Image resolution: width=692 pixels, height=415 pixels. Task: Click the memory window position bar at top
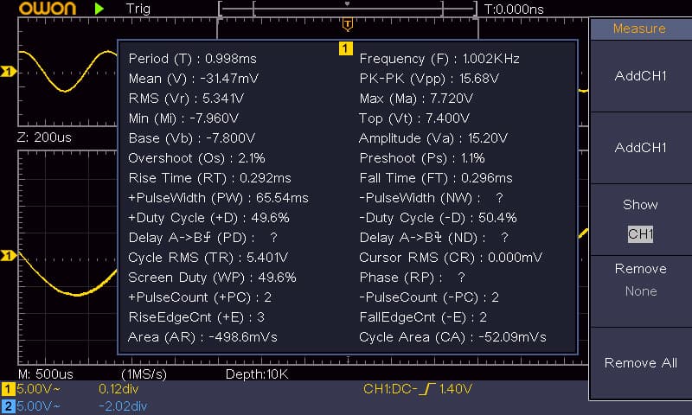pos(348,8)
